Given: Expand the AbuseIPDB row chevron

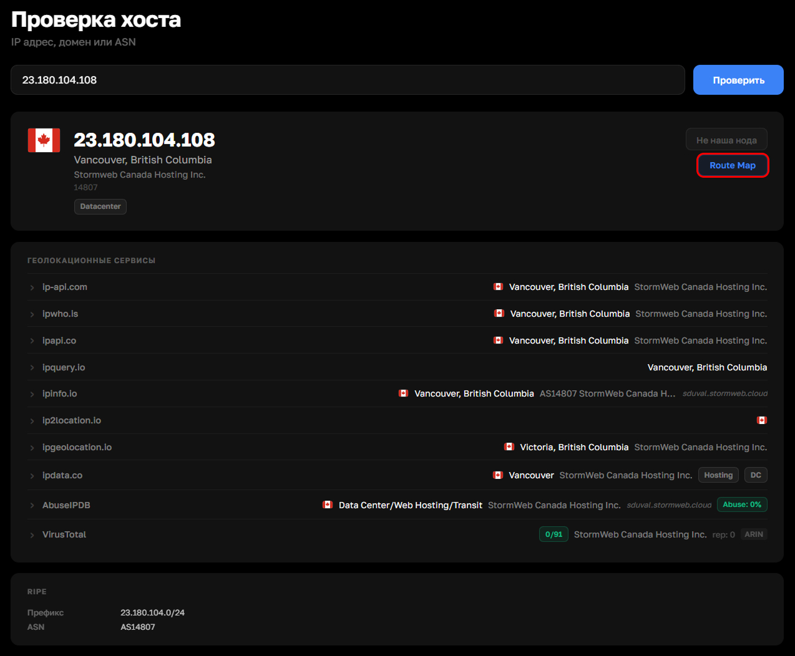Looking at the screenshot, I should coord(32,506).
